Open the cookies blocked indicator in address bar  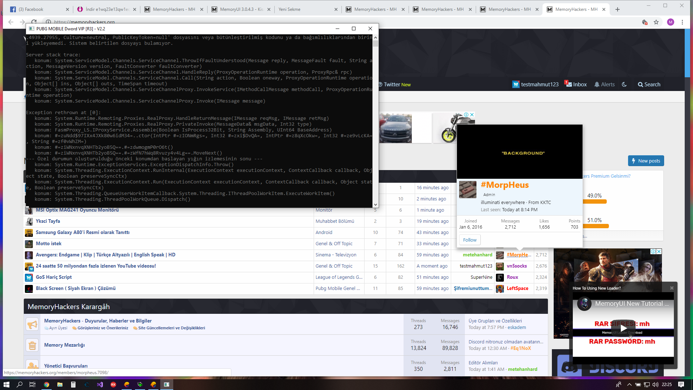coord(645,22)
